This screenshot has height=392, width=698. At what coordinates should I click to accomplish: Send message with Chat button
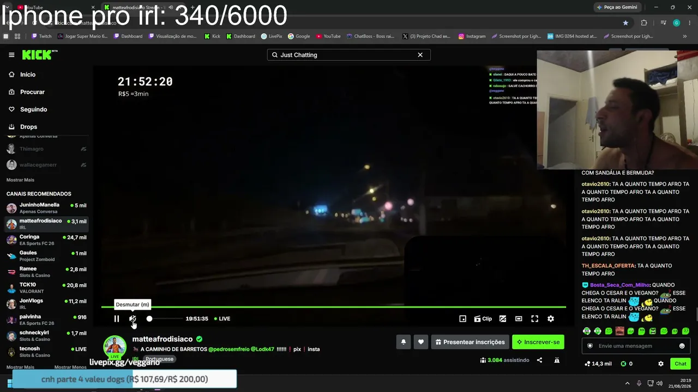point(681,364)
